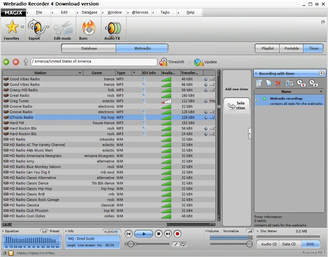Go up one folder level arrow

pos(26,62)
